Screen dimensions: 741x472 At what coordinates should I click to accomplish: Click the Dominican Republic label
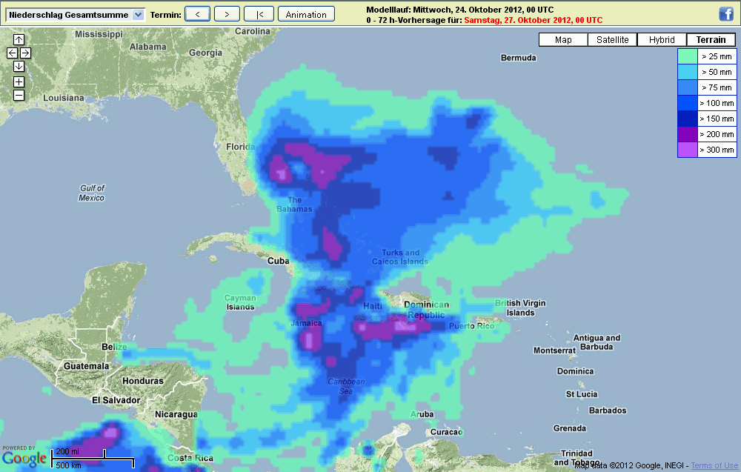[426, 310]
